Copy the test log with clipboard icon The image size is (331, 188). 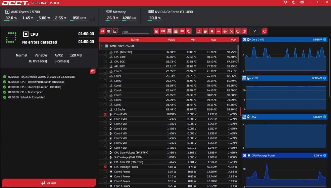[93, 71]
